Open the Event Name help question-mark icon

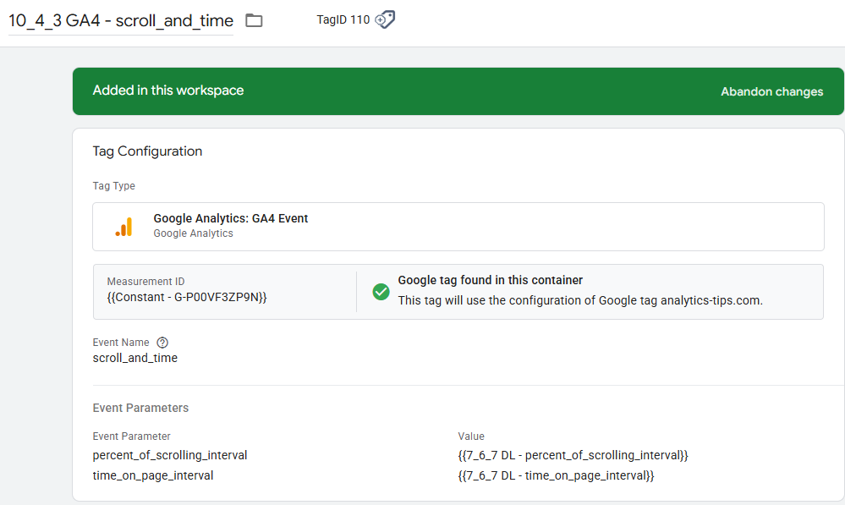coord(162,343)
